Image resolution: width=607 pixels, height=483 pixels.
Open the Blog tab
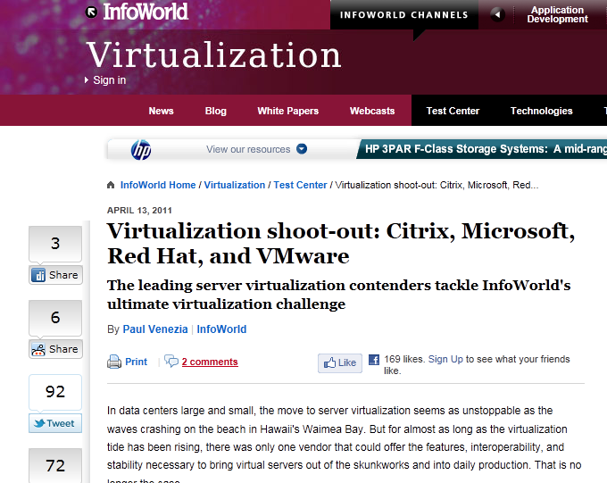click(216, 111)
